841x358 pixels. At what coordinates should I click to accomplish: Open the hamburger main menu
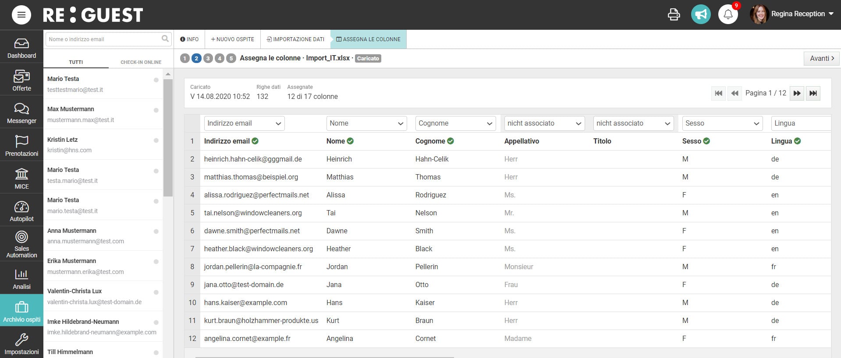click(21, 15)
